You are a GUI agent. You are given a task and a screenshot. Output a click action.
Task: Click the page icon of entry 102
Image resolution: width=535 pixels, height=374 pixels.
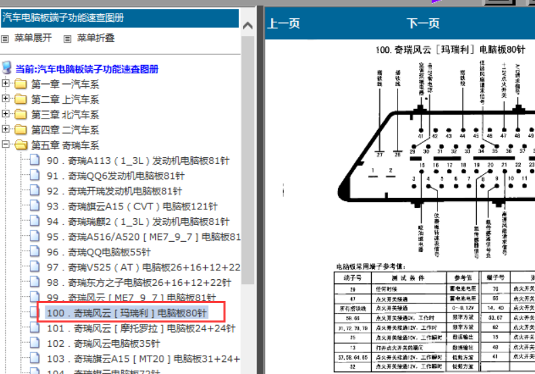[x=35, y=343]
